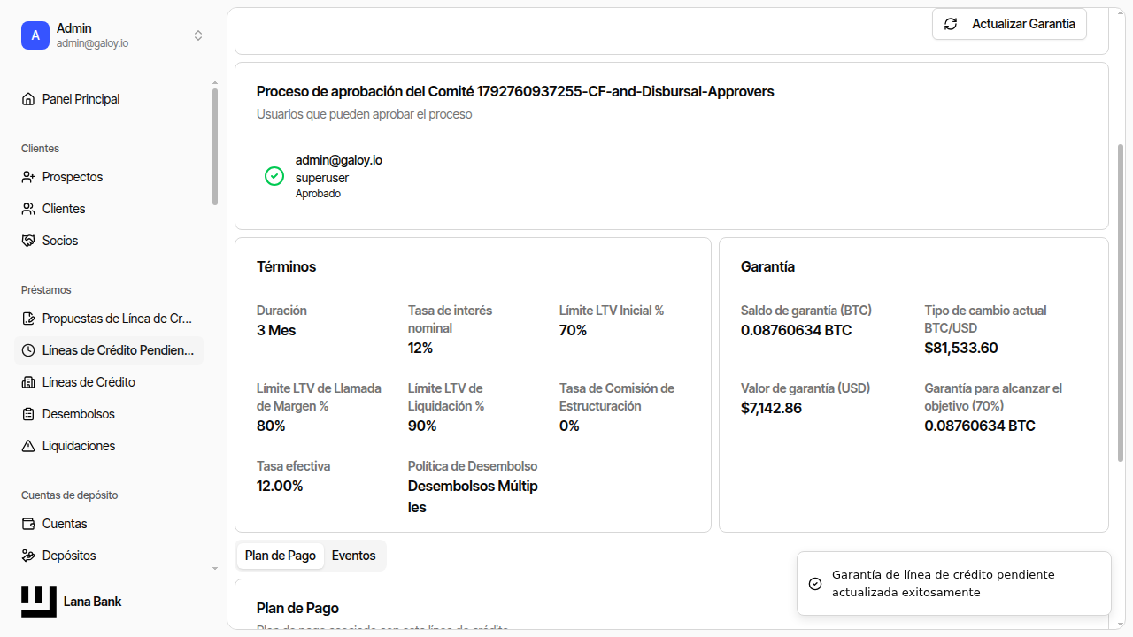The width and height of the screenshot is (1133, 637).
Task: Click the guarantee updated success notification
Action: point(954,583)
